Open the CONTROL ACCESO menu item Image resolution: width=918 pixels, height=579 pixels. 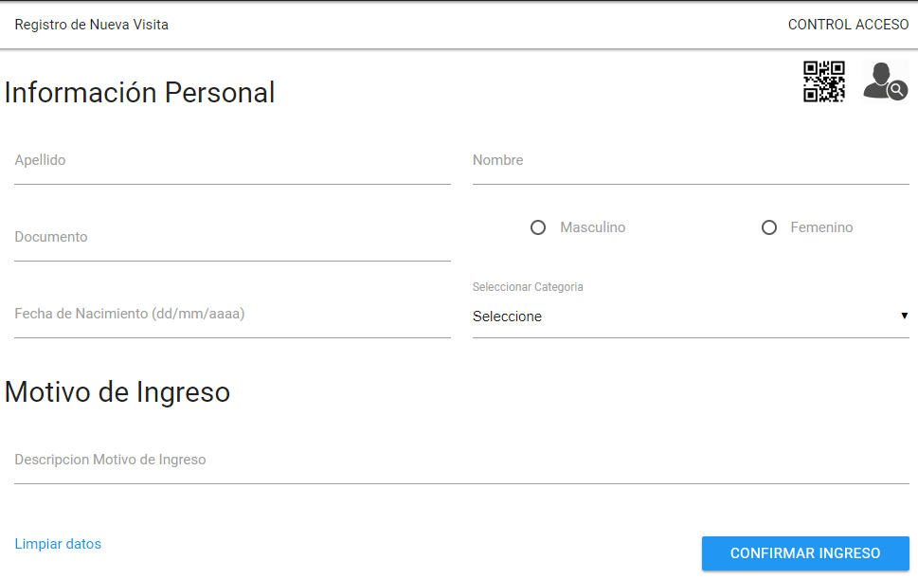pyautogui.click(x=848, y=25)
